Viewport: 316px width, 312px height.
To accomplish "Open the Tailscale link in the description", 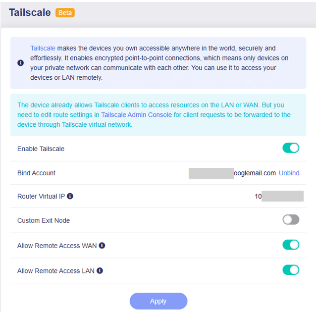I will pos(43,49).
